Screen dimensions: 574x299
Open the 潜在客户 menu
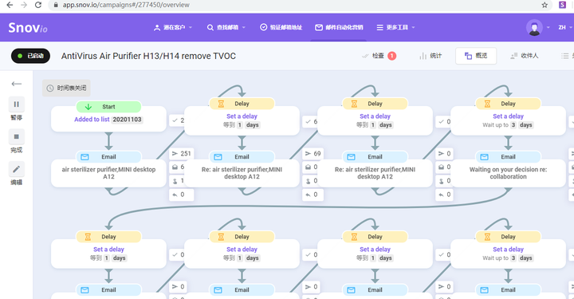click(173, 27)
